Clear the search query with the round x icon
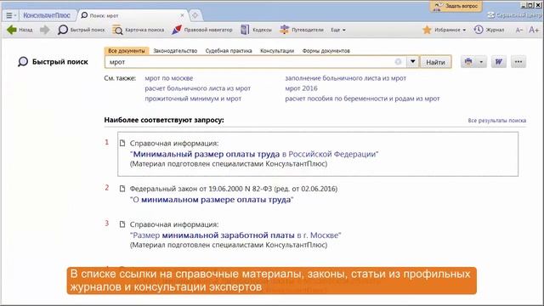 (x=398, y=62)
